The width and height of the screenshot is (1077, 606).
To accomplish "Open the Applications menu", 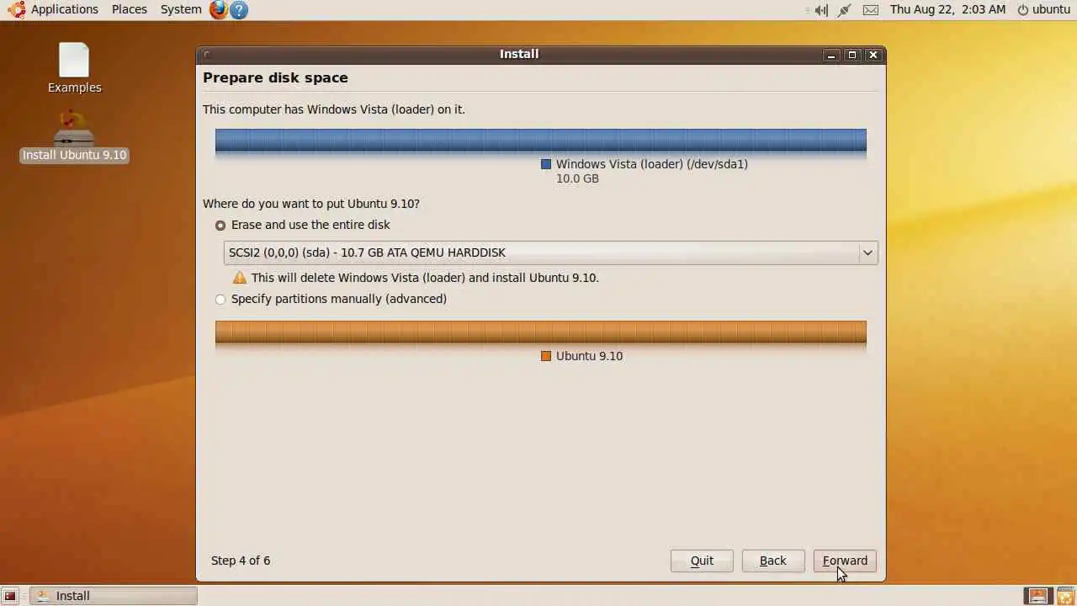I will [65, 9].
